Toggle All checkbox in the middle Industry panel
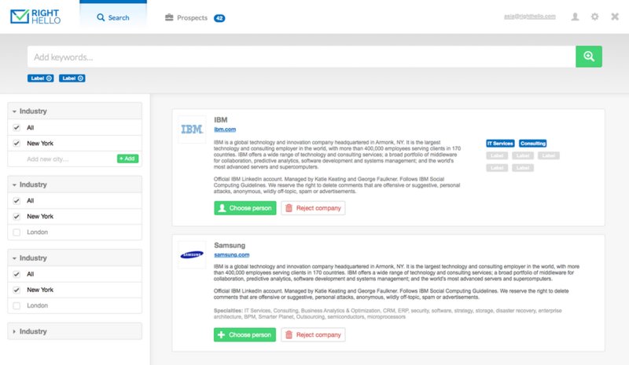The image size is (629, 365). [17, 201]
